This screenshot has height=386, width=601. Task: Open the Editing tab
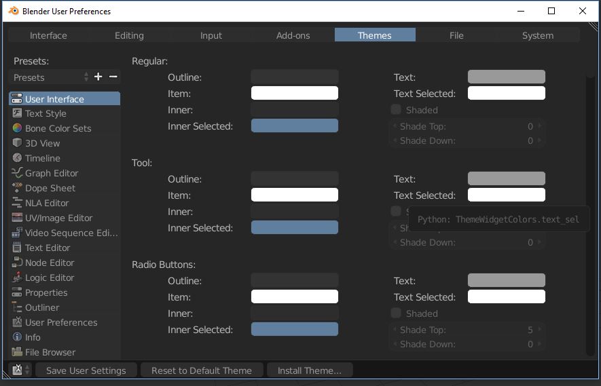[129, 35]
